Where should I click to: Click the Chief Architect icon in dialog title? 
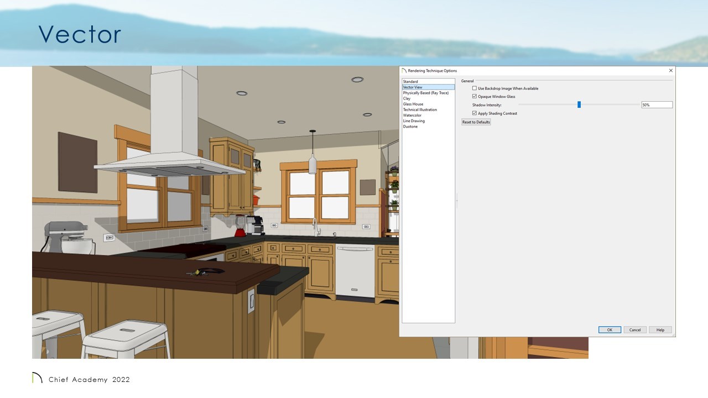(x=404, y=71)
